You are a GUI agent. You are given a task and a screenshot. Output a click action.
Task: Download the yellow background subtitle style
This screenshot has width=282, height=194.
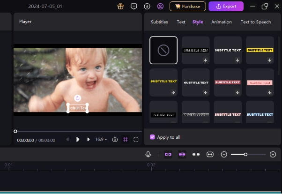pyautogui.click(x=270, y=60)
